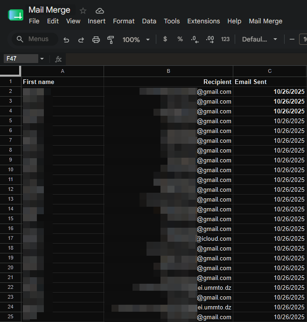
Task: Expand the name box dropdown arrow
Action: [x=42, y=59]
